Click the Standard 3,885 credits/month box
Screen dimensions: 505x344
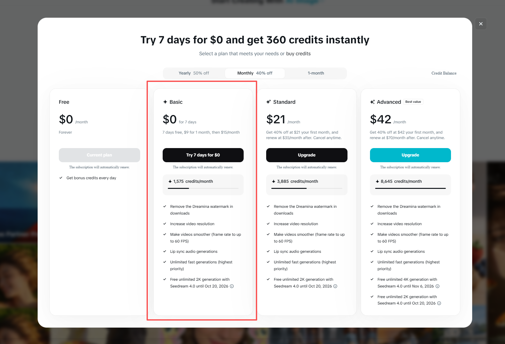[x=307, y=184]
